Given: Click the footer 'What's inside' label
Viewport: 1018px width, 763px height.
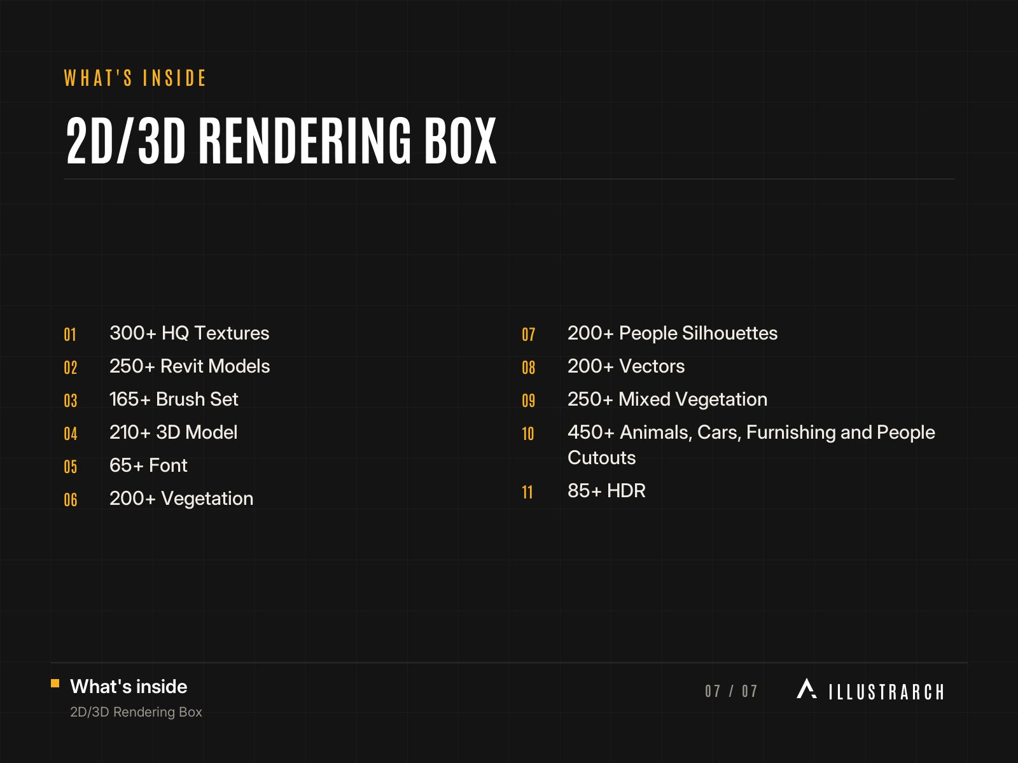Looking at the screenshot, I should (x=129, y=687).
